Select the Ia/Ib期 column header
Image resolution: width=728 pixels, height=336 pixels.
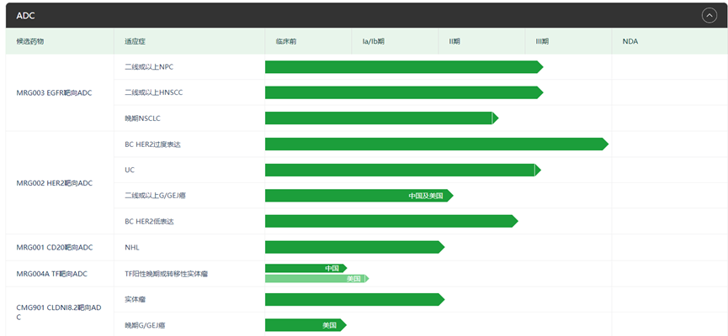(x=373, y=41)
